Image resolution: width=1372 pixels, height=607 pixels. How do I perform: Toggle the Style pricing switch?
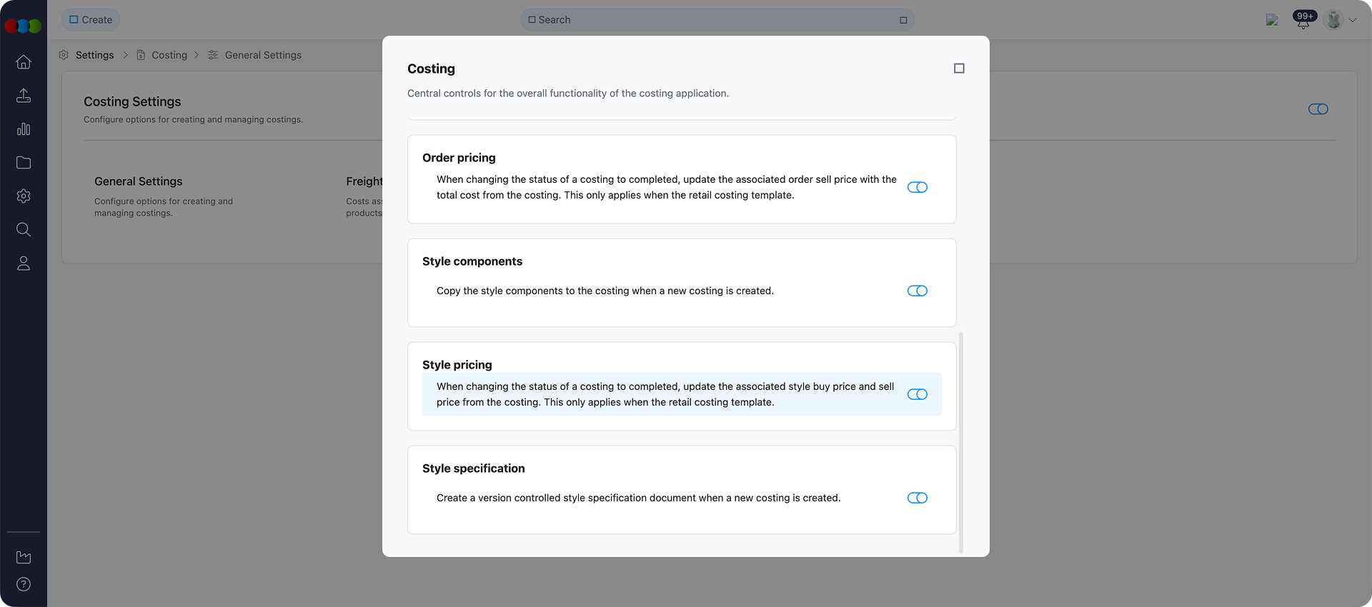click(917, 394)
